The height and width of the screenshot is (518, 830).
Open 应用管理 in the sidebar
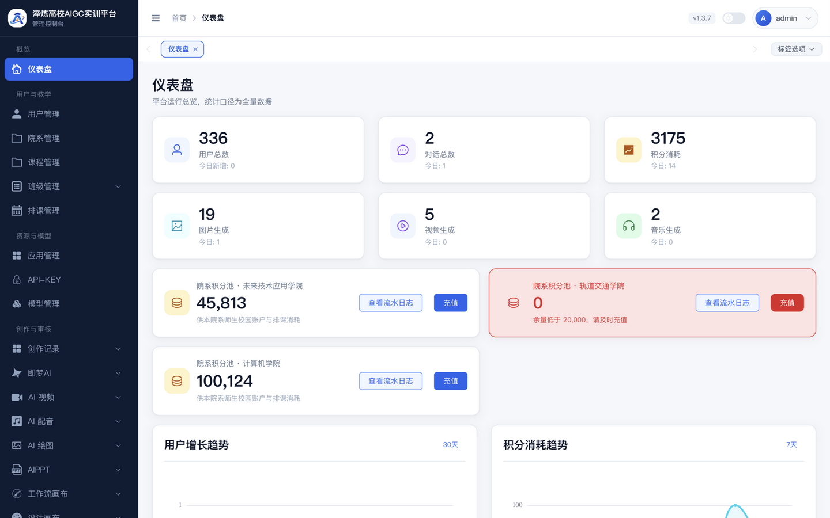click(69, 256)
